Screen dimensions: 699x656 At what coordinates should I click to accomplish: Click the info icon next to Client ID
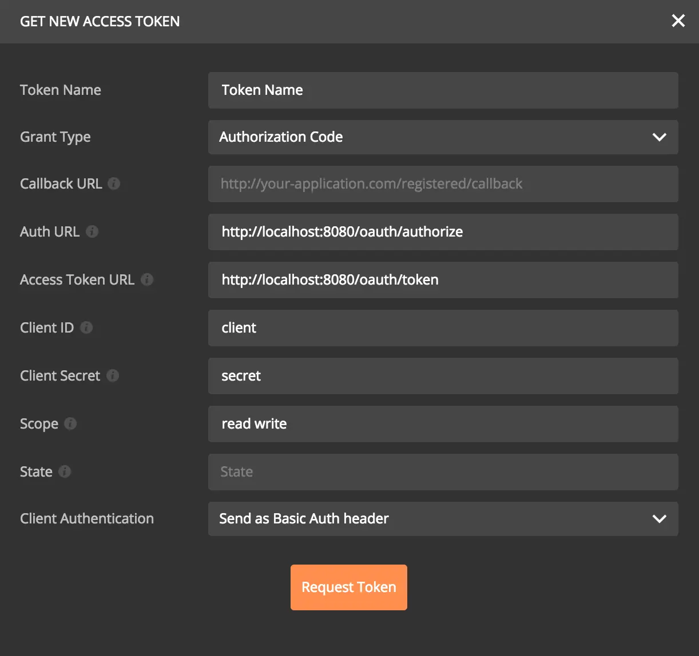[86, 327]
